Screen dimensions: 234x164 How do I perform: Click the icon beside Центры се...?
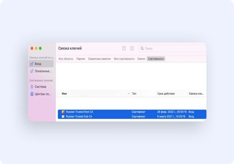[32, 94]
